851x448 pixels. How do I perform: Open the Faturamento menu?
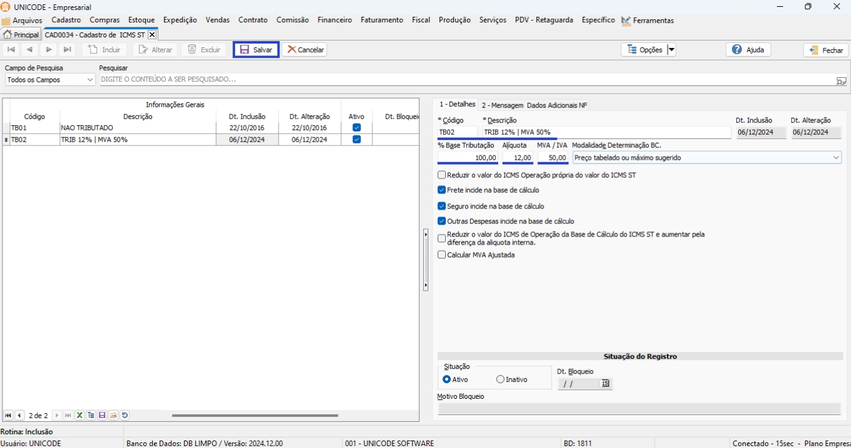click(382, 20)
